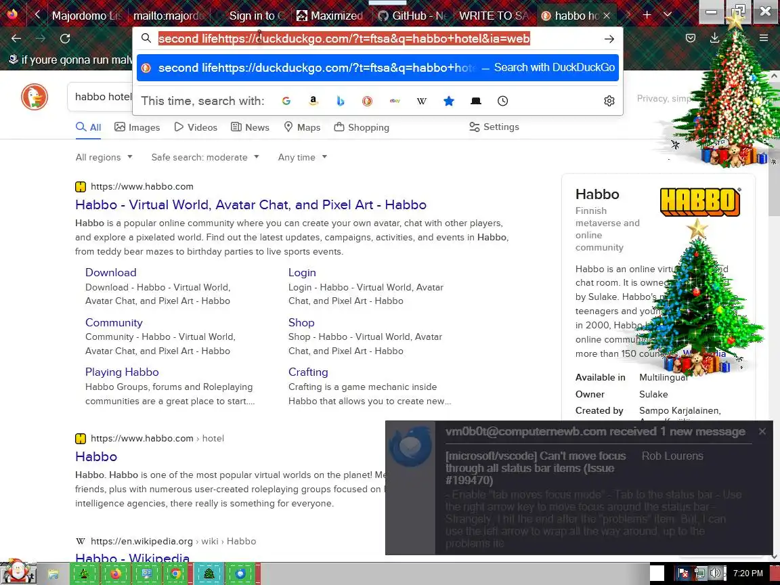
Task: Click the Firefox logo at top left
Action: click(x=12, y=14)
